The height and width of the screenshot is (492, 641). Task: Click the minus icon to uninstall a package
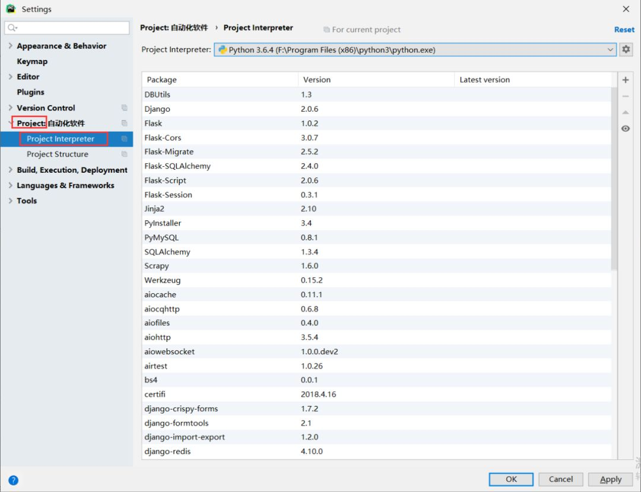tap(626, 96)
